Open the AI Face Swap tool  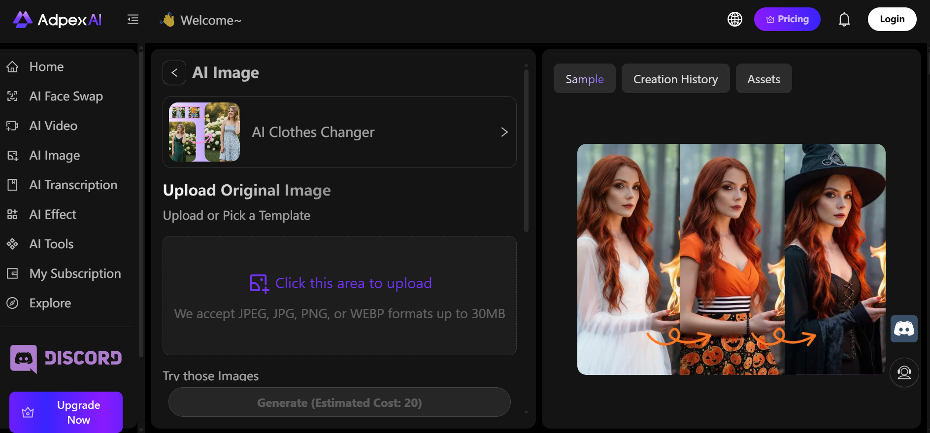tap(66, 96)
